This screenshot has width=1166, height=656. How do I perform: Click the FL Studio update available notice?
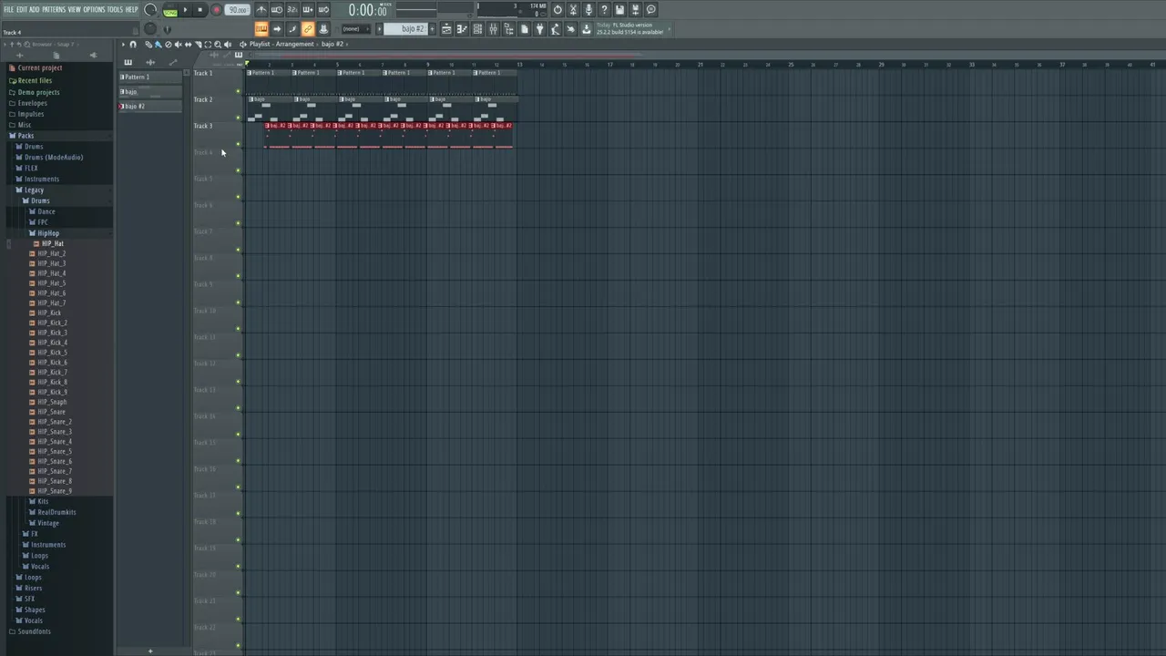pyautogui.click(x=629, y=29)
